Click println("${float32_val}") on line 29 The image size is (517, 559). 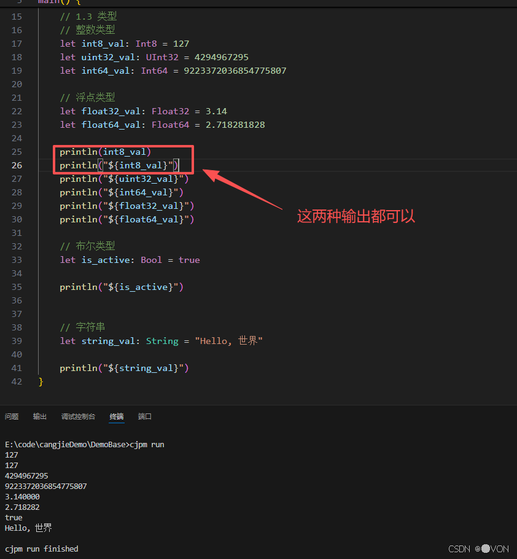click(x=127, y=206)
